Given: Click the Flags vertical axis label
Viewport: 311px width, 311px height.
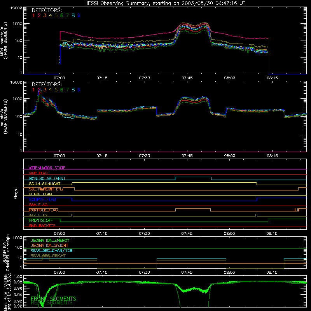Looking at the screenshot, I should click(16, 194).
